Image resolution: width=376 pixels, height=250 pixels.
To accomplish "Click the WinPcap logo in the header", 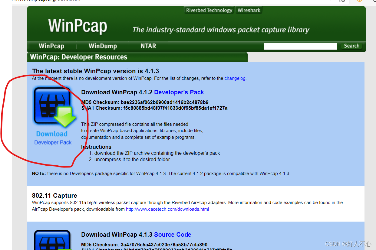I will 78,27.
